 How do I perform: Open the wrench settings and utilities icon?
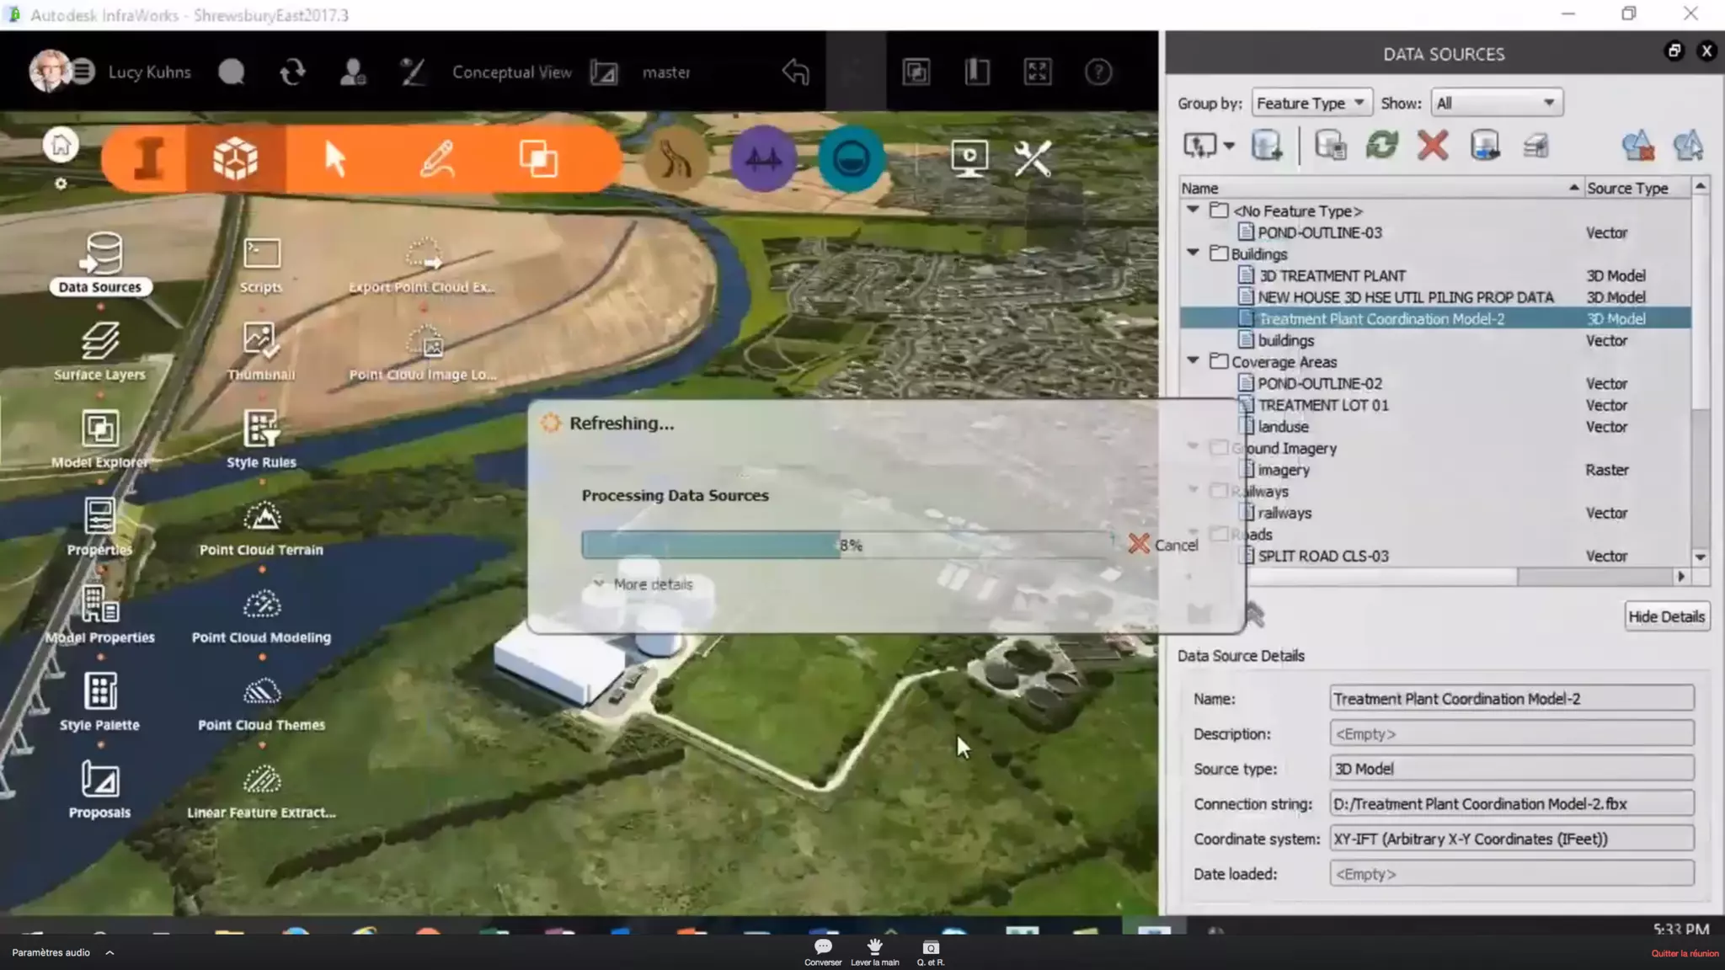tap(1033, 158)
